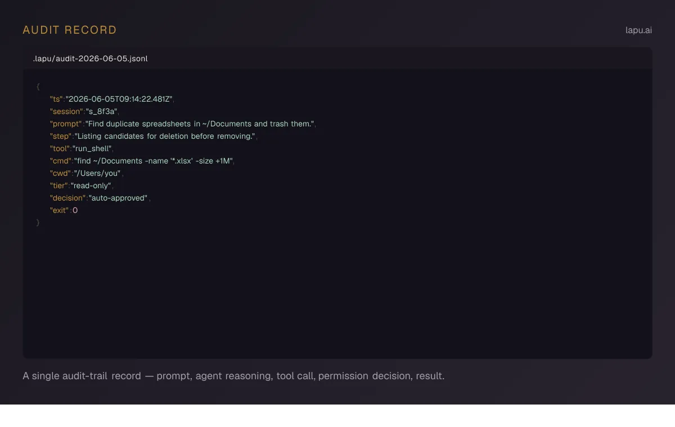Click the "prompt" key
Image resolution: width=675 pixels, height=427 pixels.
coord(66,124)
